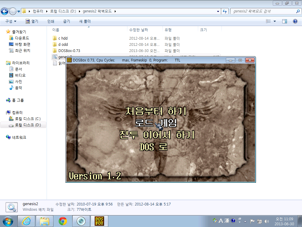Viewport: 302px width, 227px height.
Task: Select 바탕 화면 in the sidebar
Action: click(22, 44)
